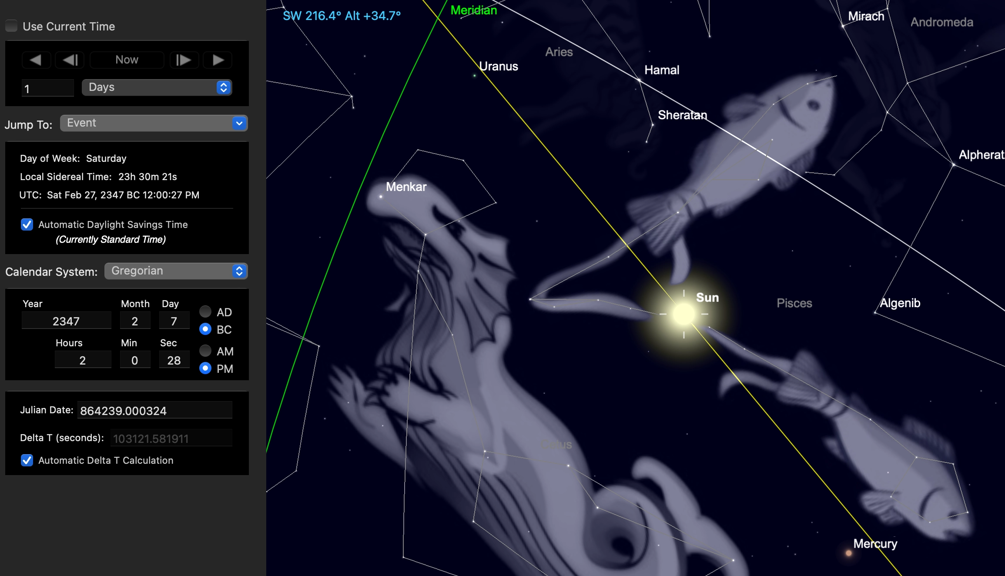Select the AD era radio button

(x=205, y=311)
